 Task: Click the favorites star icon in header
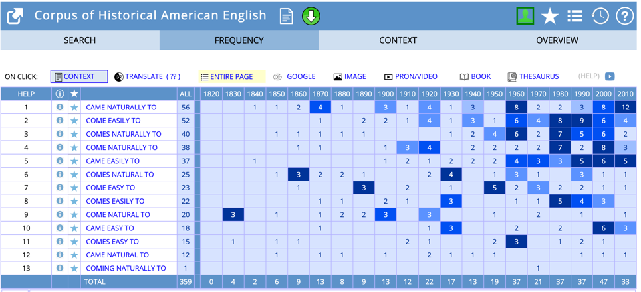tap(550, 17)
